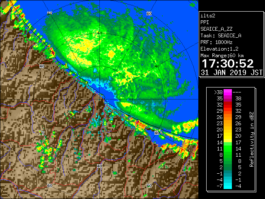Click the magenta >38 dBZ legend swatch
This screenshot has height=199, width=265.
(x=228, y=92)
